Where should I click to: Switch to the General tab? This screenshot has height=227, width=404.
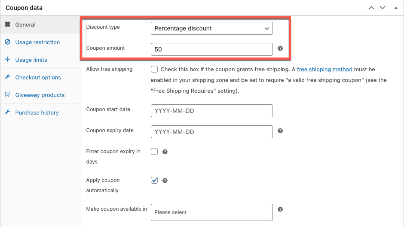pos(41,25)
